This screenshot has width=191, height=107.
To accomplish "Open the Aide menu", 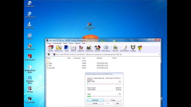I will coord(84,43).
